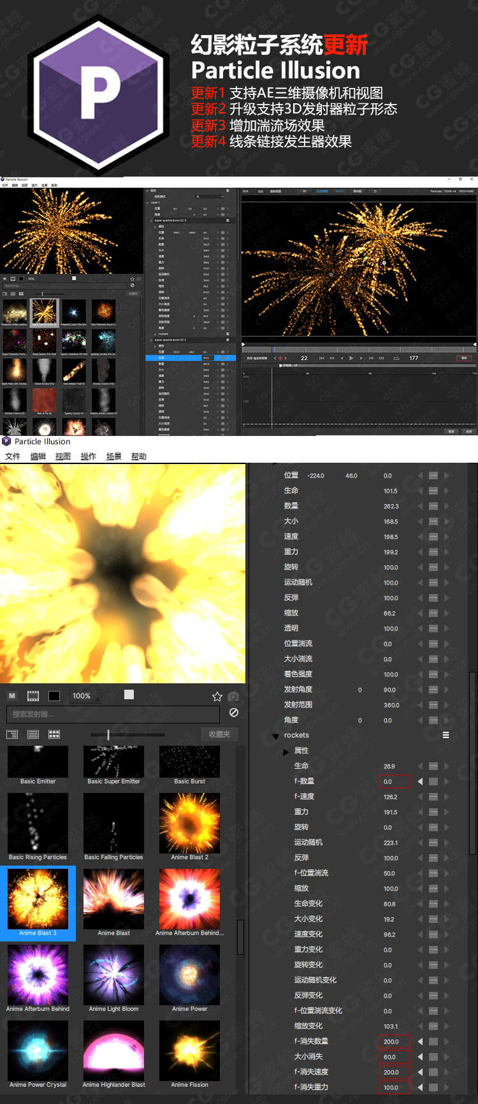Collapse the rockets particle type group
Viewport: 478px width, 1104px height.
(275, 736)
